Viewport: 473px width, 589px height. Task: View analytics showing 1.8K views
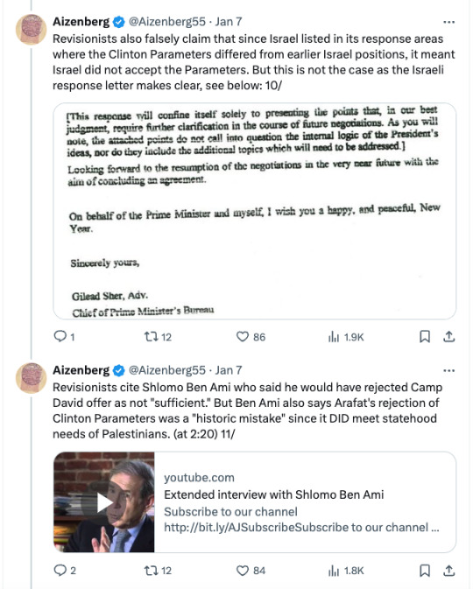point(346,571)
